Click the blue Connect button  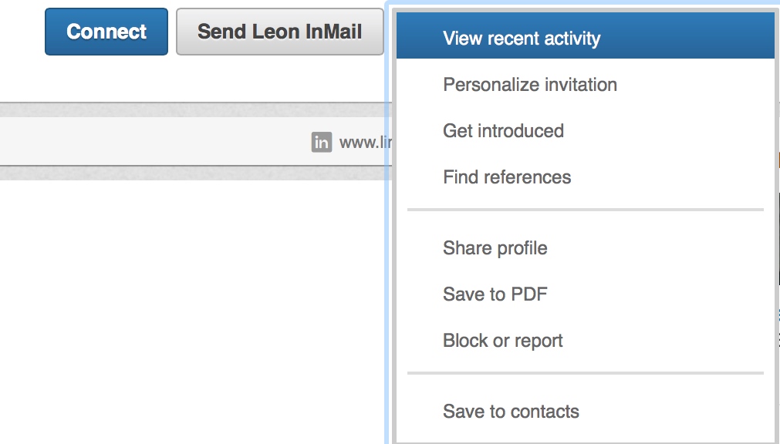click(x=106, y=32)
